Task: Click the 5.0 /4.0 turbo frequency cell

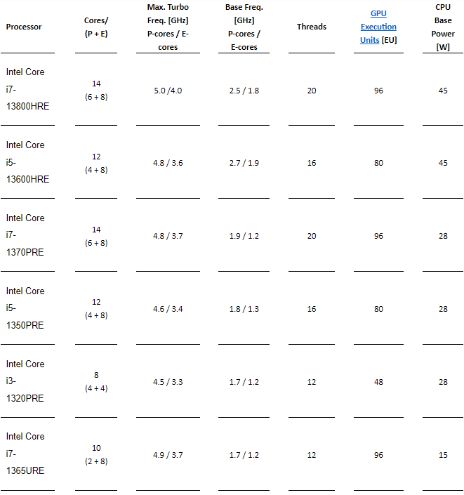Action: tap(168, 91)
